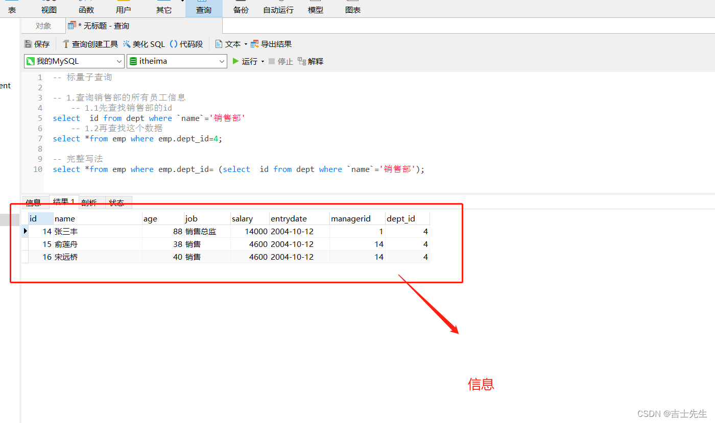Click SQL line 7 select statement
Viewport: 715px width, 423px height.
pos(137,138)
